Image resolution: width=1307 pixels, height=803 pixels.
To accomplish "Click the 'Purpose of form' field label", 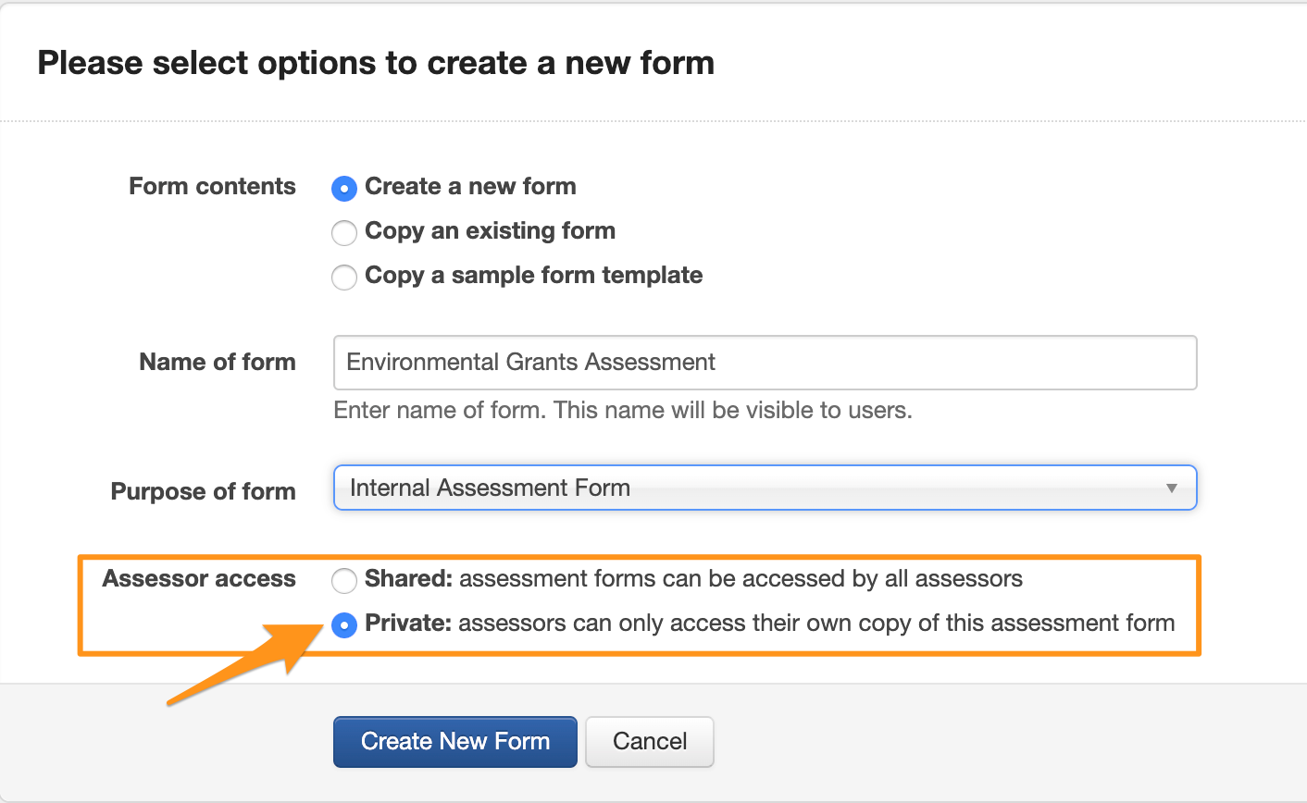I will (204, 492).
